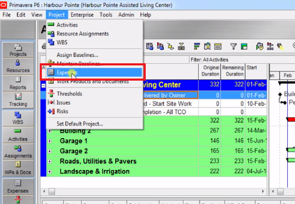The width and height of the screenshot is (295, 204).
Task: Open WBS in the sidebar
Action: (x=18, y=118)
